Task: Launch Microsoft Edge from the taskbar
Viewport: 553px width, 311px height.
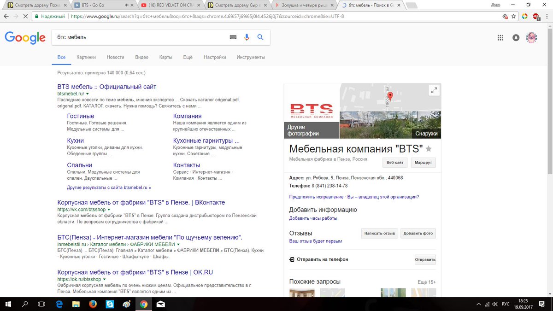Action: click(x=59, y=304)
